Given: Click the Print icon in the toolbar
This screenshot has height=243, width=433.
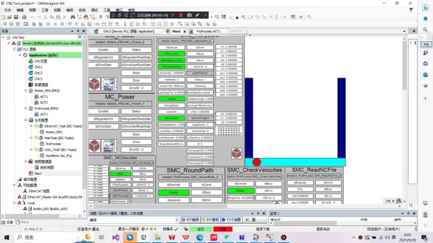Looking at the screenshot, I should [x=24, y=17].
